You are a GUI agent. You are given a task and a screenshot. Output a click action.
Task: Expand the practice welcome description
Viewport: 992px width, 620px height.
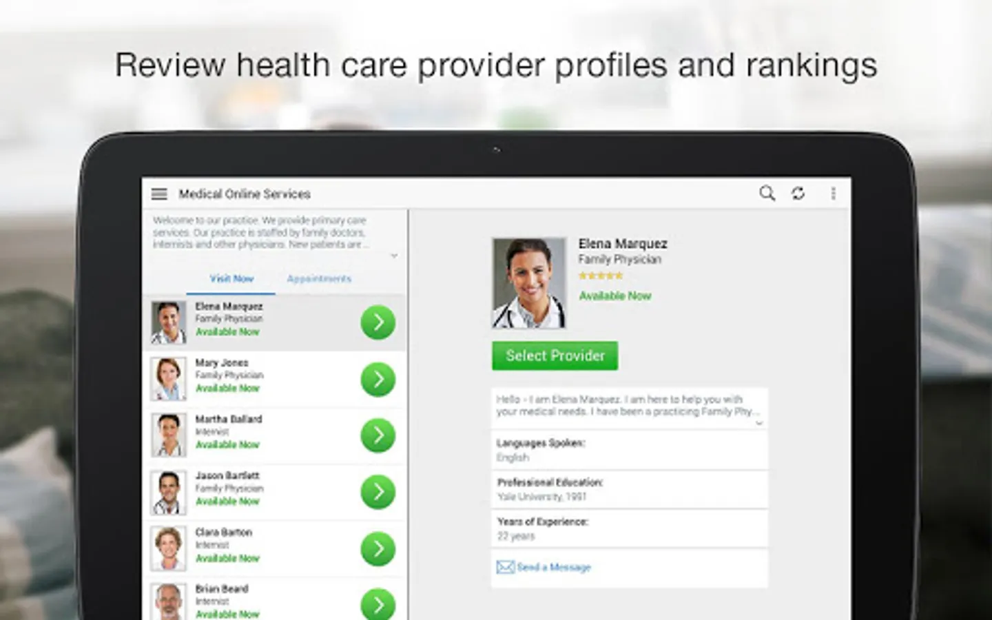[x=394, y=256]
